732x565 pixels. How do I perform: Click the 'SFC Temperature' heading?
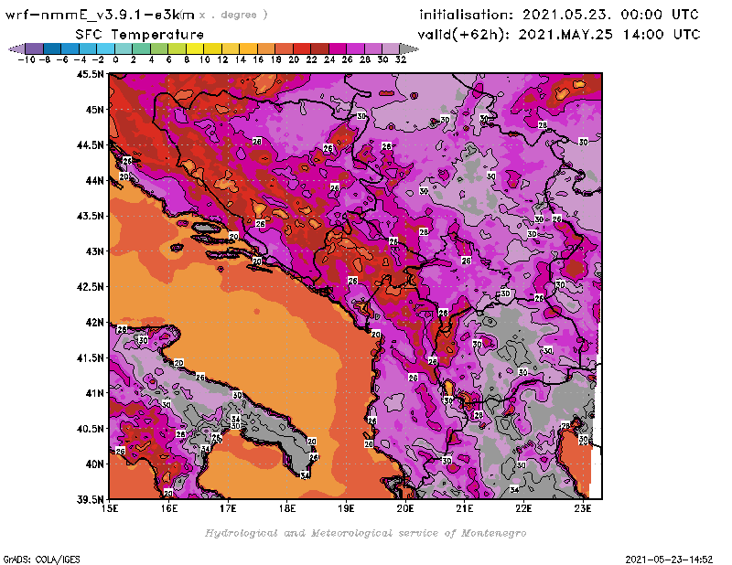pyautogui.click(x=140, y=35)
